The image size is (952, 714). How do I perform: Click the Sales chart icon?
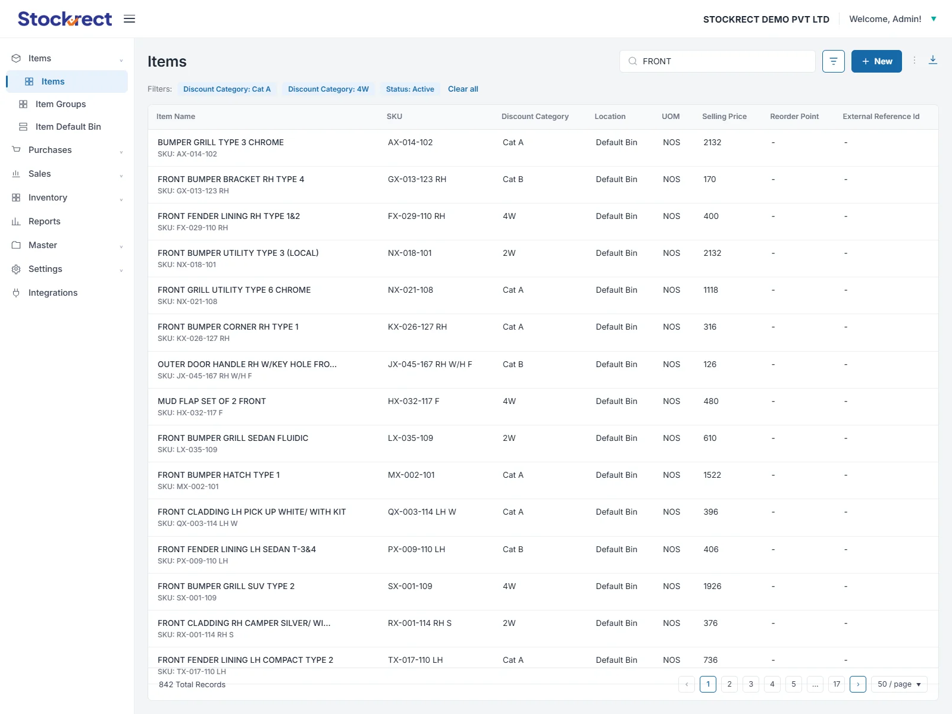coord(16,174)
